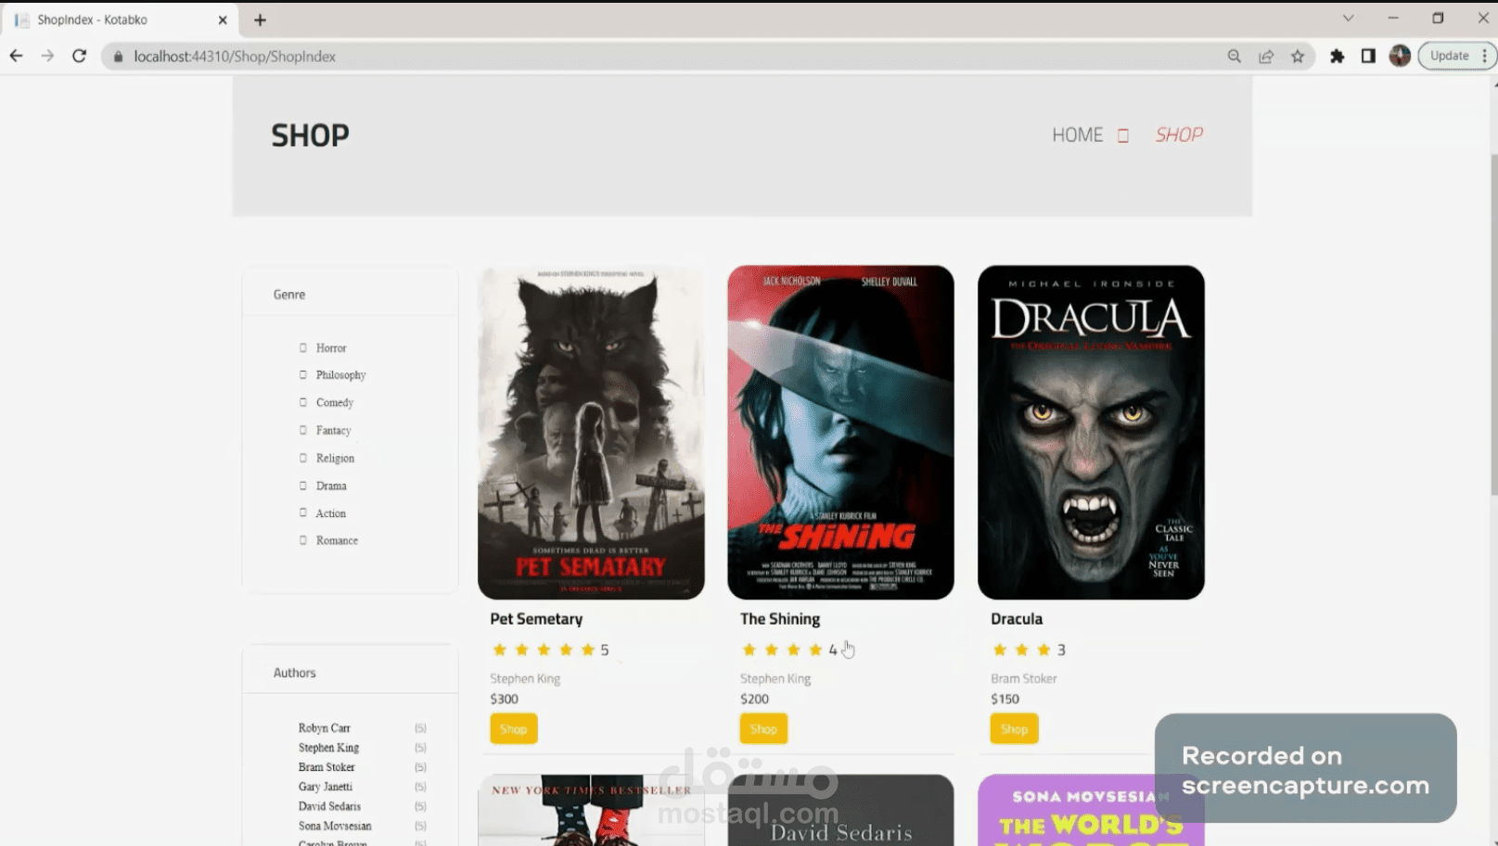Open the tab search dropdown arrow
Viewport: 1498px width, 846px height.
click(x=1348, y=19)
